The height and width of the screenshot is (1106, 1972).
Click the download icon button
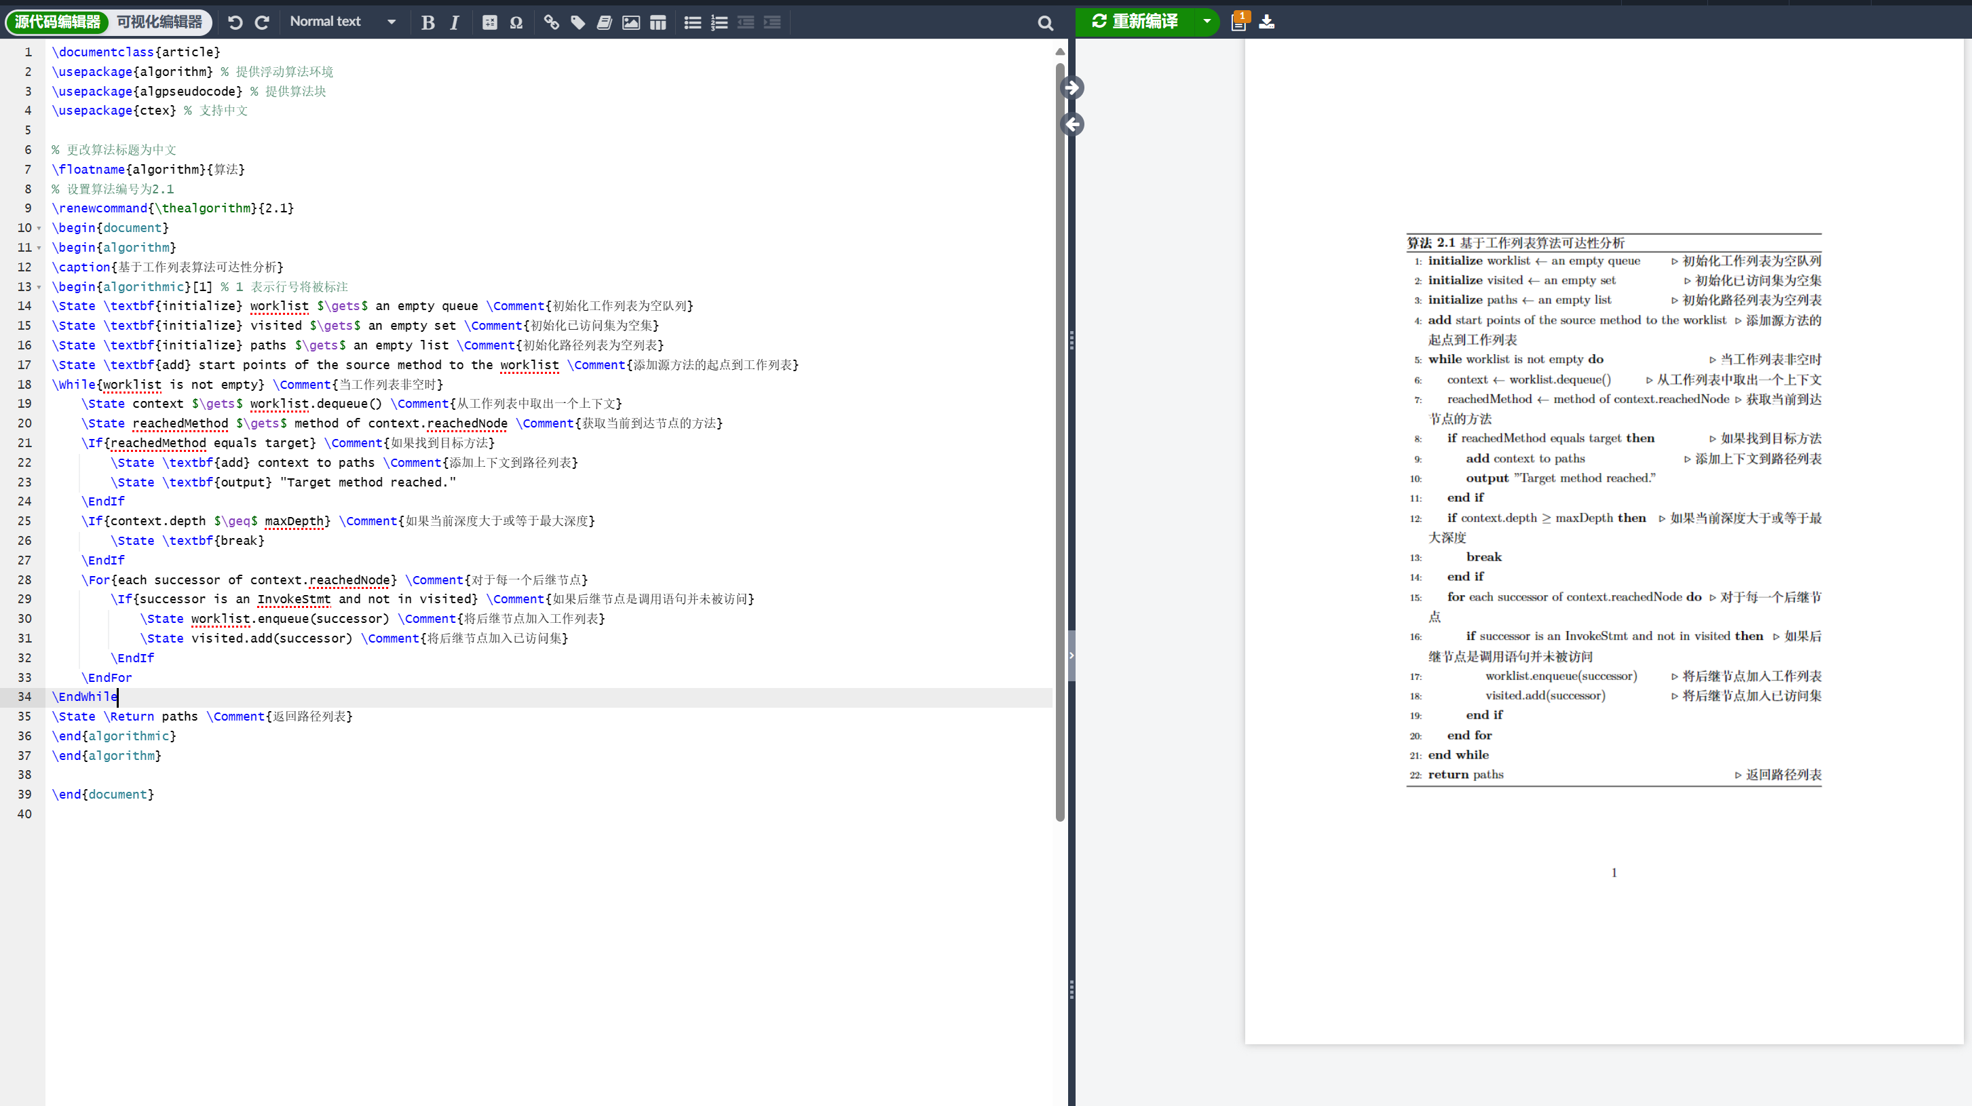click(1266, 20)
